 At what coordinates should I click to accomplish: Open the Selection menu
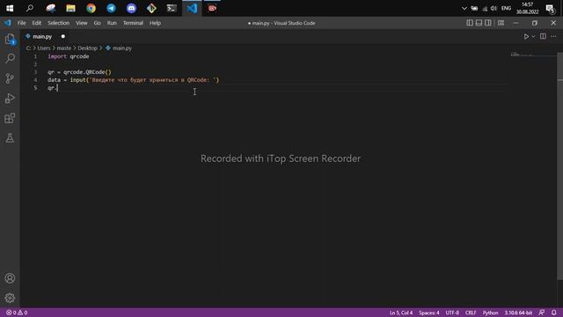click(x=59, y=23)
